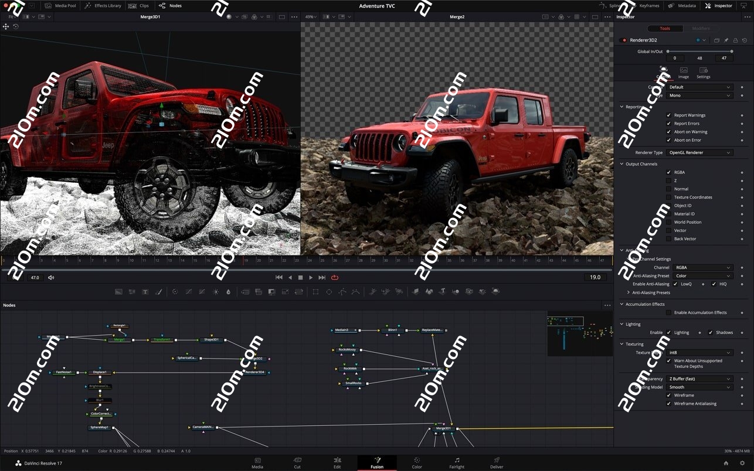This screenshot has width=754, height=471.
Task: Open Transparency Z Buffer dropdown
Action: pyautogui.click(x=700, y=379)
